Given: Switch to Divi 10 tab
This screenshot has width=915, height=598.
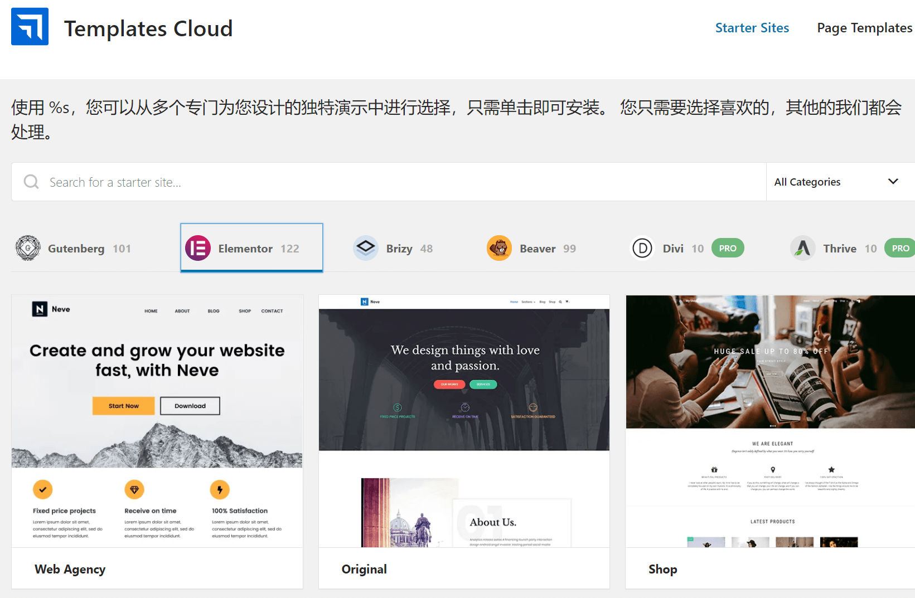Looking at the screenshot, I should coord(688,249).
